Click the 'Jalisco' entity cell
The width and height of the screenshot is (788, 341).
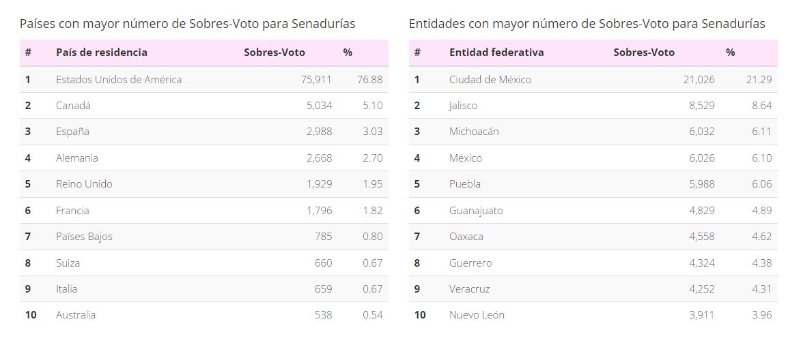coord(463,106)
